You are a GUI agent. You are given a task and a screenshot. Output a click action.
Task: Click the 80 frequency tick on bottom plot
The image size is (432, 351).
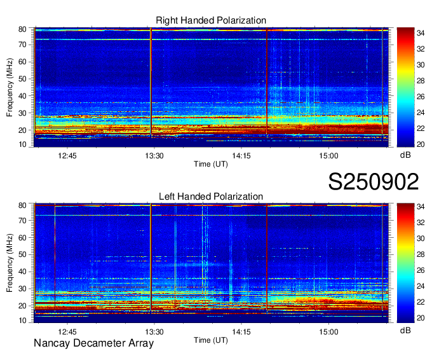22,205
